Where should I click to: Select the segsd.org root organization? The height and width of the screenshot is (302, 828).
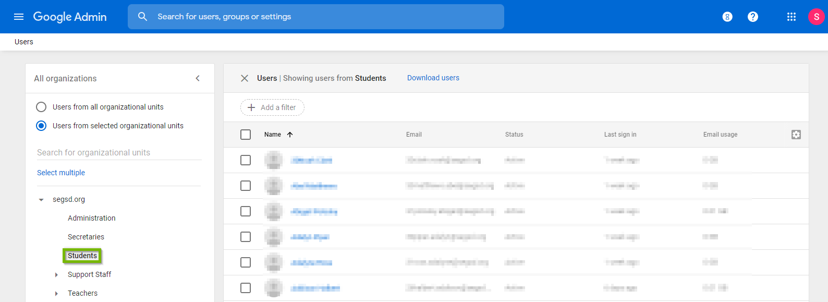pos(69,199)
